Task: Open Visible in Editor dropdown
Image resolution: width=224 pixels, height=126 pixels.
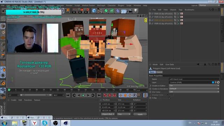Action: coord(194,85)
